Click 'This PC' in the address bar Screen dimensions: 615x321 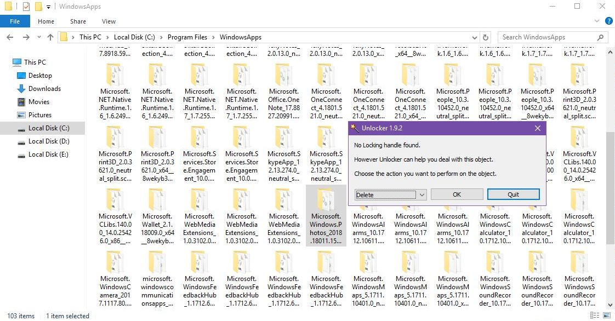pos(90,37)
